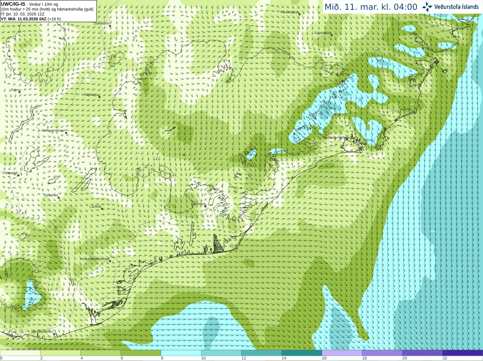Screen dimensions: 483x361
Task: Click the Kárahnjúkar station label
Action: 289,12
